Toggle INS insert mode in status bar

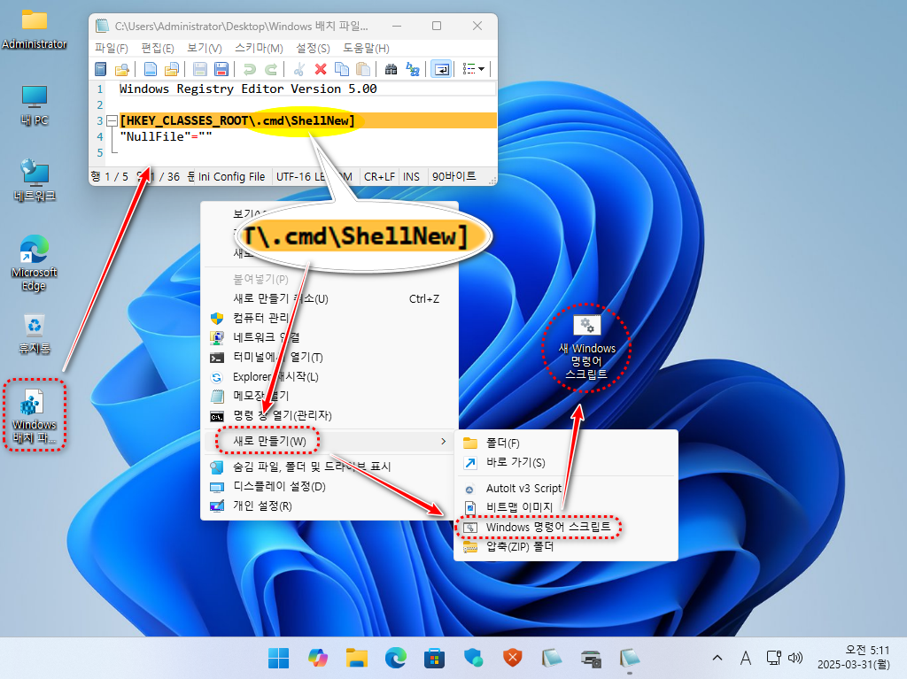coord(411,176)
